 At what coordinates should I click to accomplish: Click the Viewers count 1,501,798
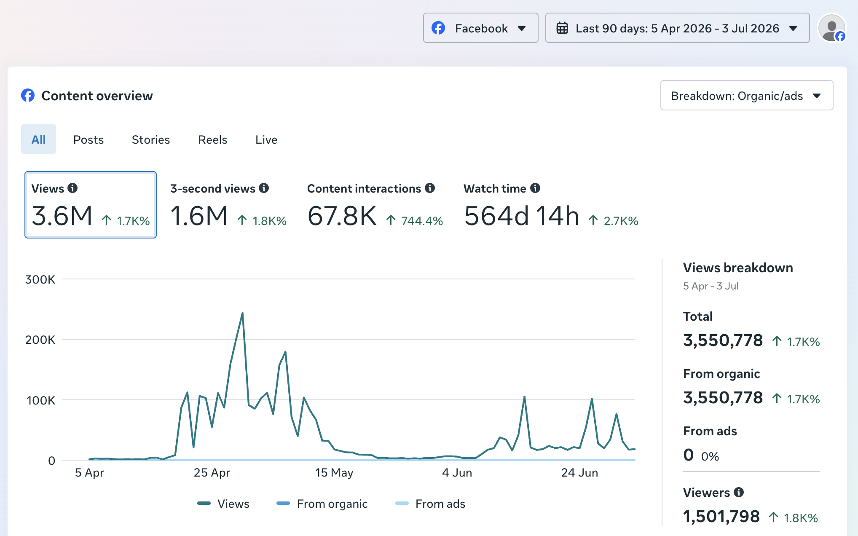(721, 516)
